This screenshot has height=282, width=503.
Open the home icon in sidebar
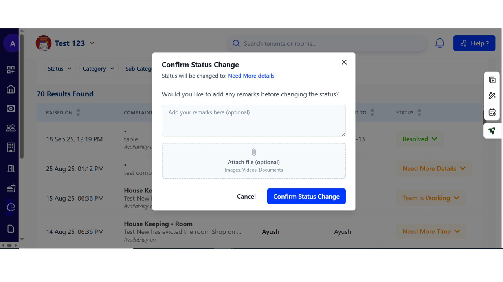point(11,89)
